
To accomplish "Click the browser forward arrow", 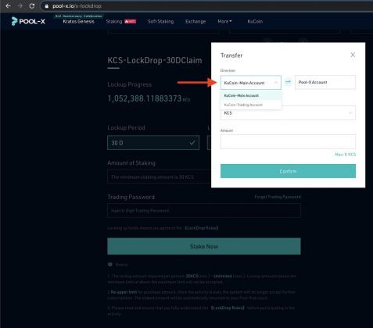I will click(x=20, y=5).
